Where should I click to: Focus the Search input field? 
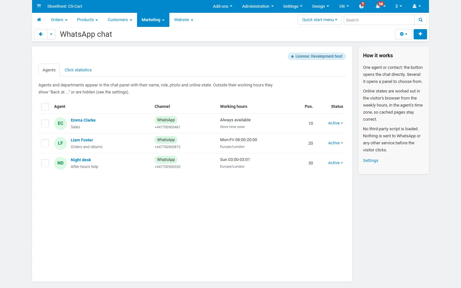379,20
